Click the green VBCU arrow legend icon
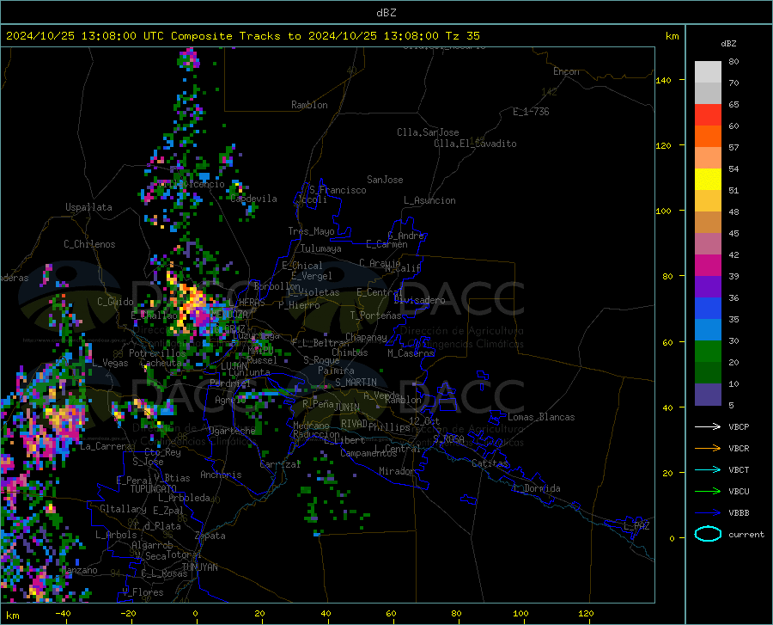 [x=708, y=491]
